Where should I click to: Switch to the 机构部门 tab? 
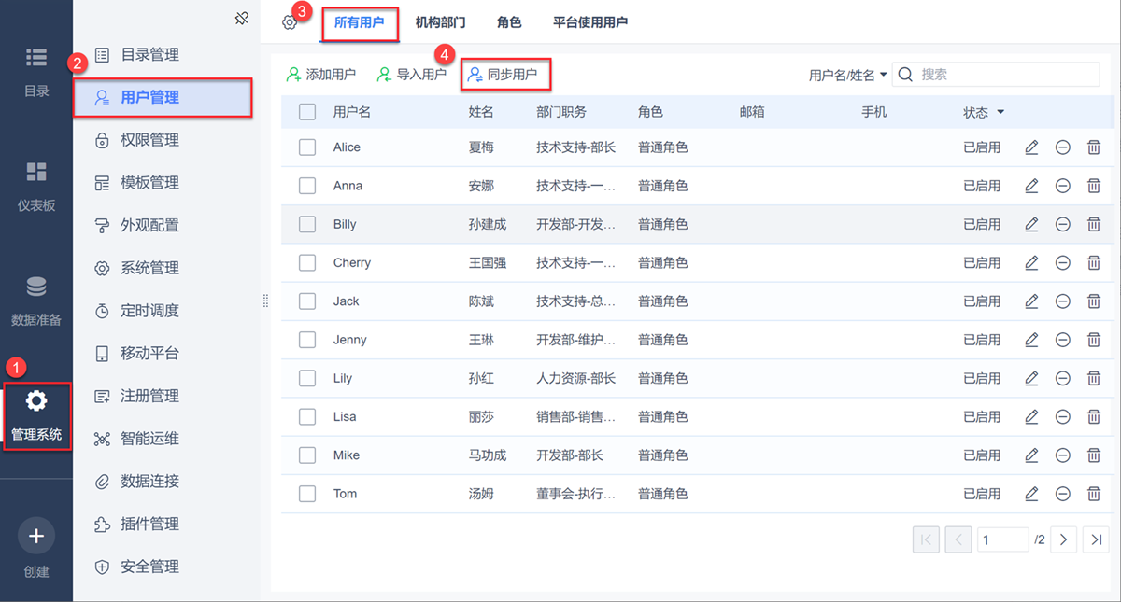[x=440, y=22]
